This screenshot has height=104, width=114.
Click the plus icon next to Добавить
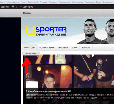[x=21, y=7]
